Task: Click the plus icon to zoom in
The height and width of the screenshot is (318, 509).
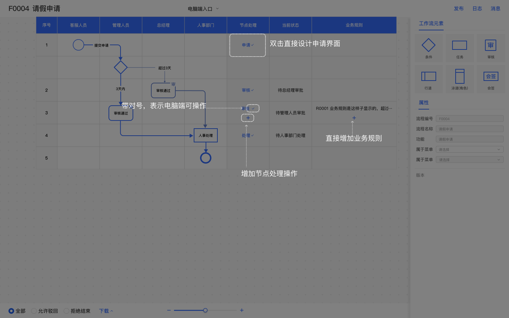Action: (242, 310)
